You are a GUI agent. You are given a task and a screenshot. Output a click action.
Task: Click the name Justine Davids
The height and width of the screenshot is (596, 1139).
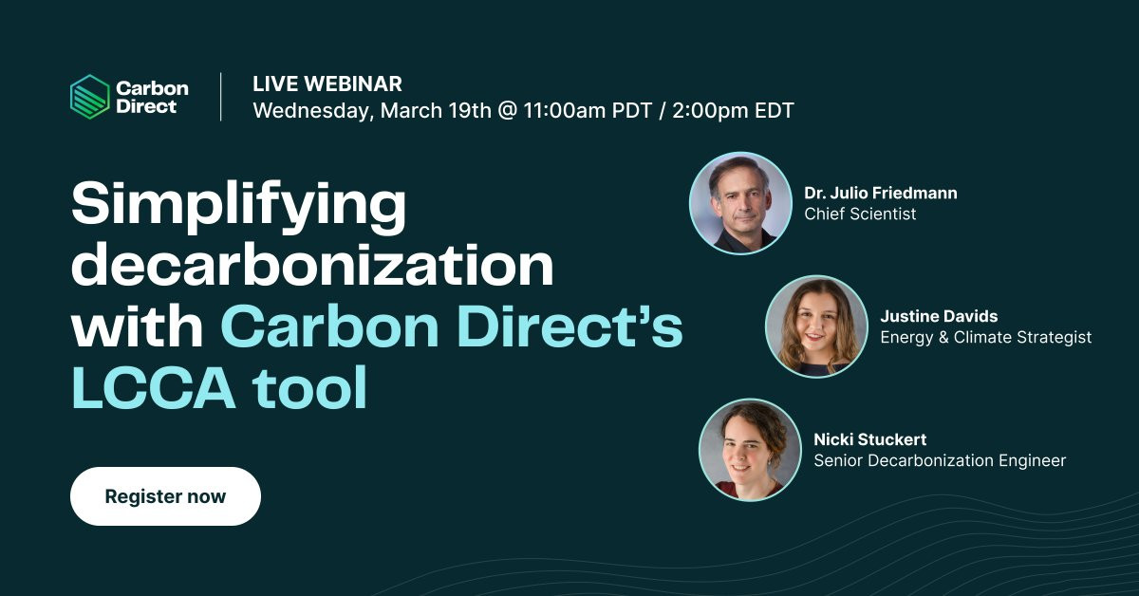[939, 316]
